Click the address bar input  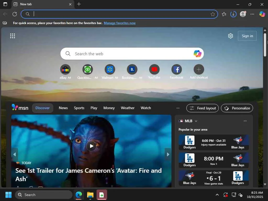[120, 14]
